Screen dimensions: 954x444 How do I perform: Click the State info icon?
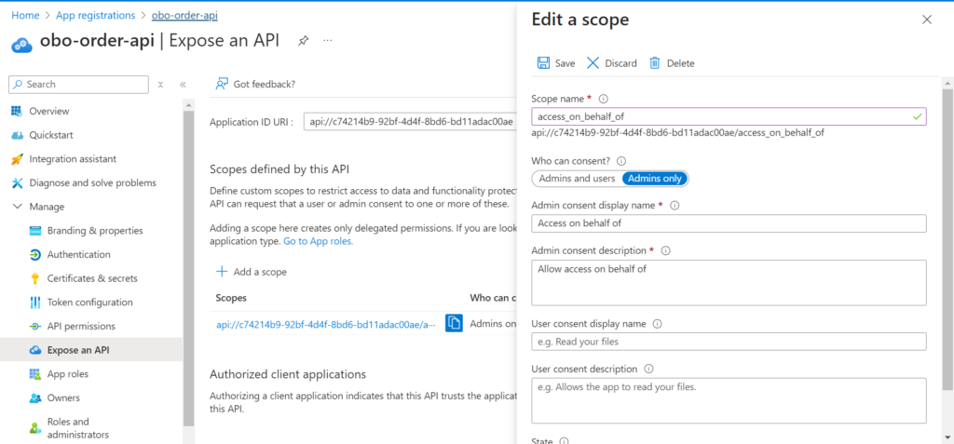pos(564,441)
